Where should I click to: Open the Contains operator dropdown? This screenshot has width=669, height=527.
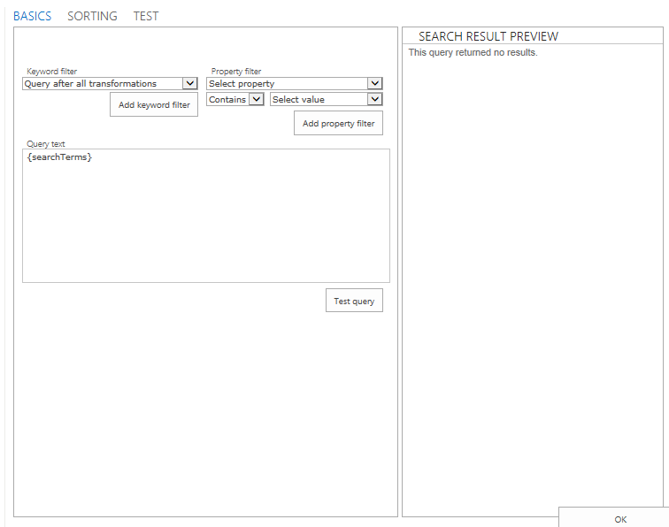(x=235, y=99)
